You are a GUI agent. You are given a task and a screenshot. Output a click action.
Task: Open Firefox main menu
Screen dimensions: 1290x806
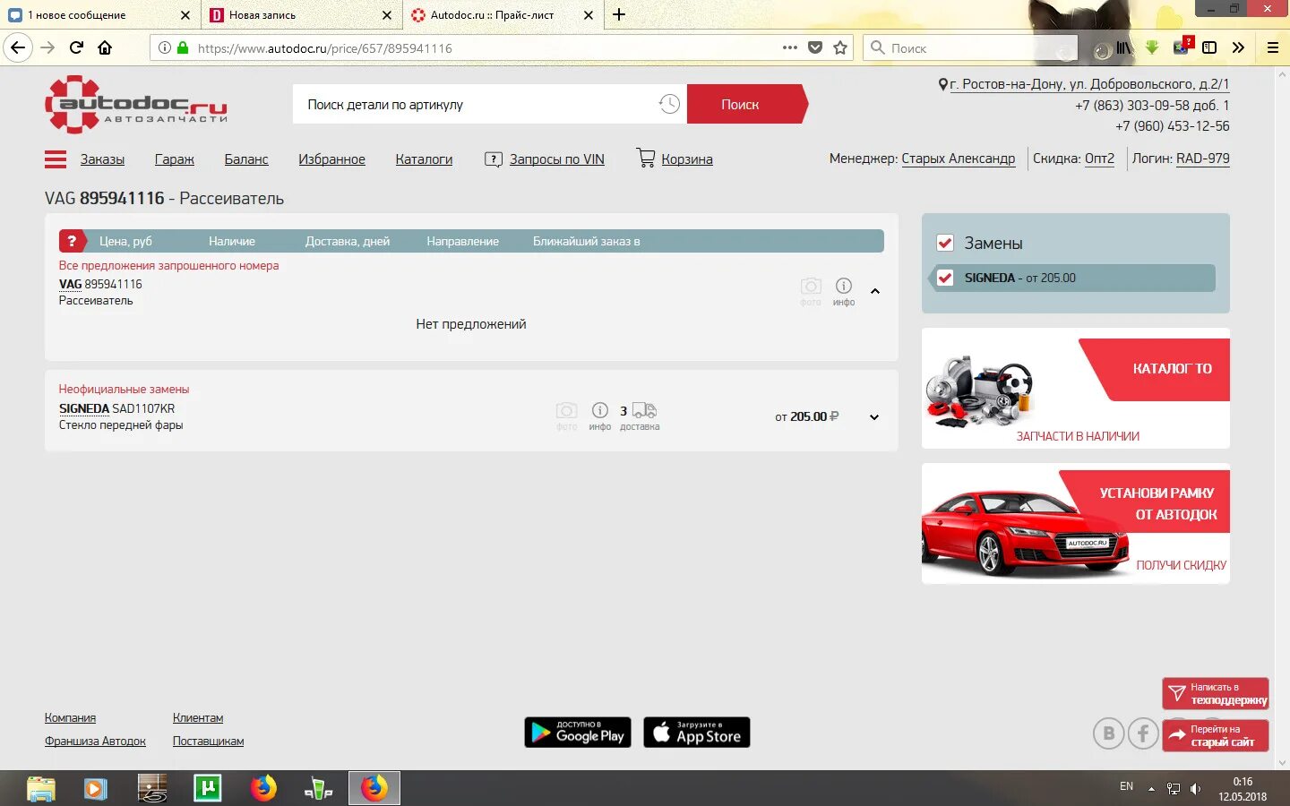coord(1272,47)
